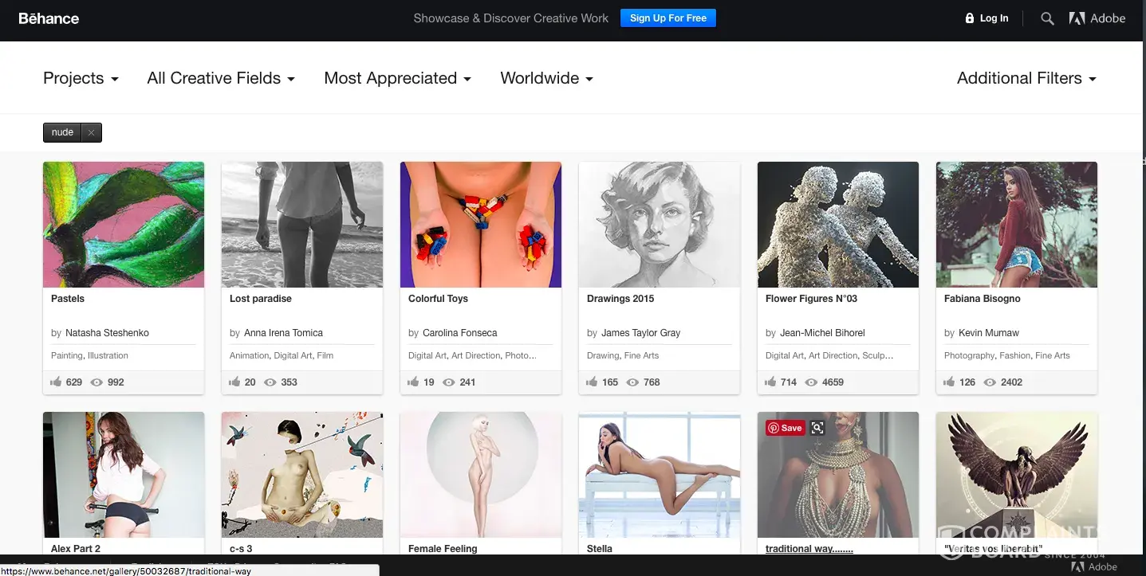Click the Pinterest Save button on the thumbnail
Screen dimensions: 1146x576
pyautogui.click(x=785, y=428)
